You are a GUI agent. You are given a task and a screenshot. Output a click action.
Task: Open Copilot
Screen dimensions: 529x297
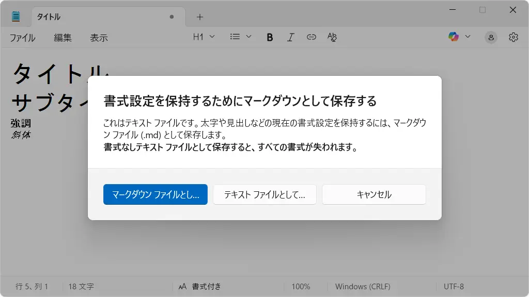(x=454, y=37)
